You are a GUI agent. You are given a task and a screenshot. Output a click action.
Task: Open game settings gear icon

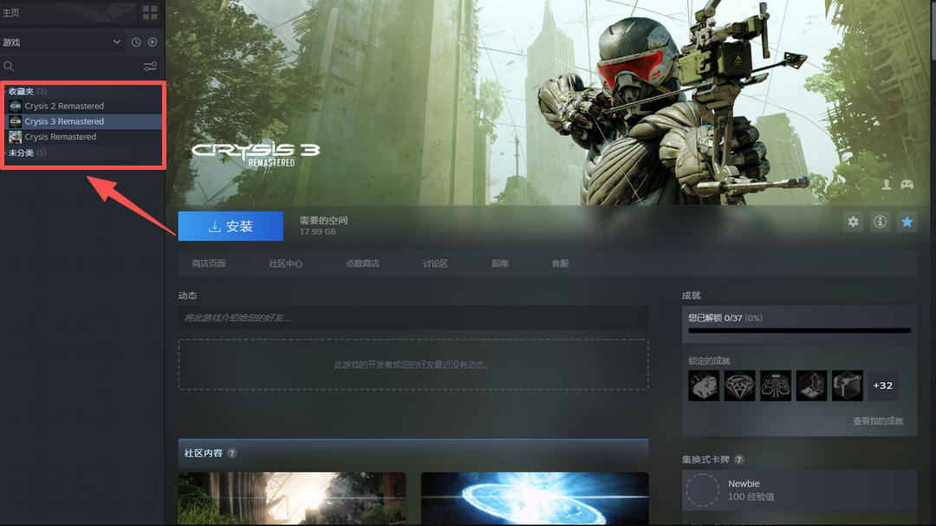(x=854, y=223)
